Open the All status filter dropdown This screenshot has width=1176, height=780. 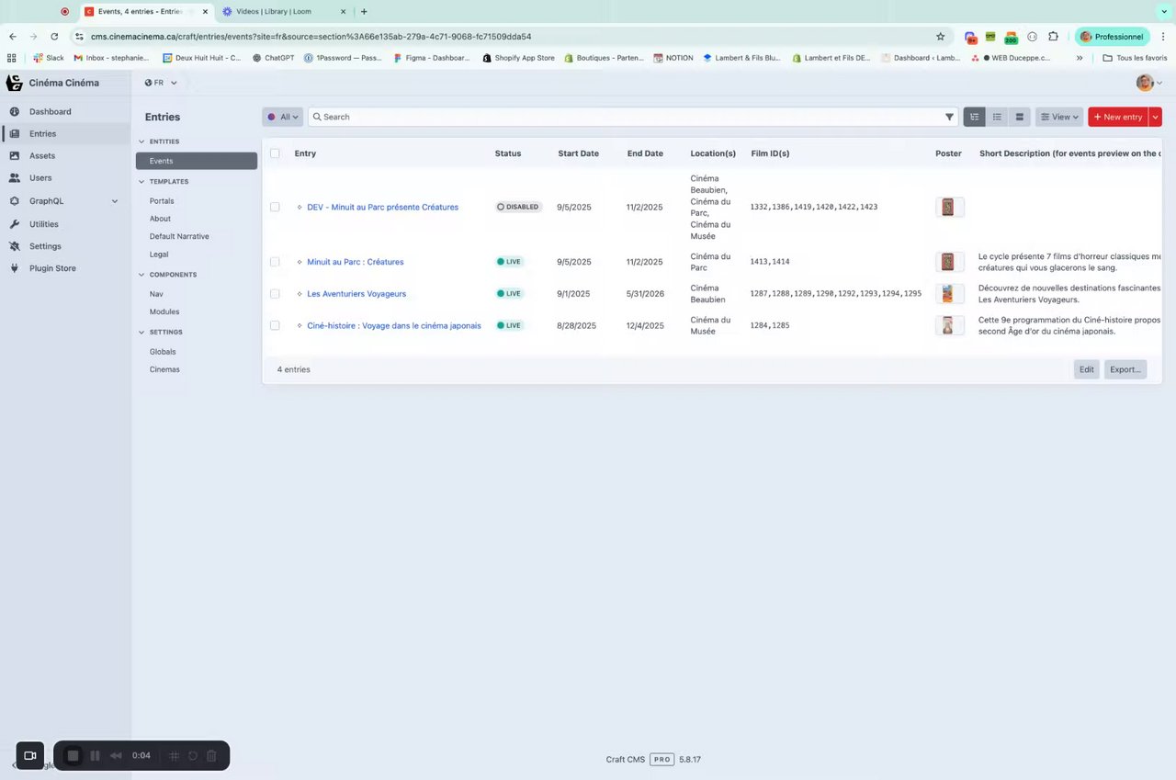(x=283, y=117)
